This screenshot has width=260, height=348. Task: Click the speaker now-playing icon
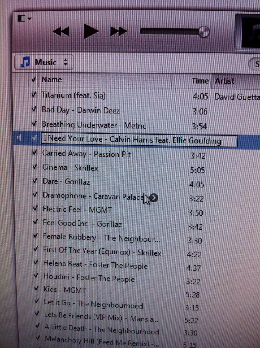[x=19, y=138]
